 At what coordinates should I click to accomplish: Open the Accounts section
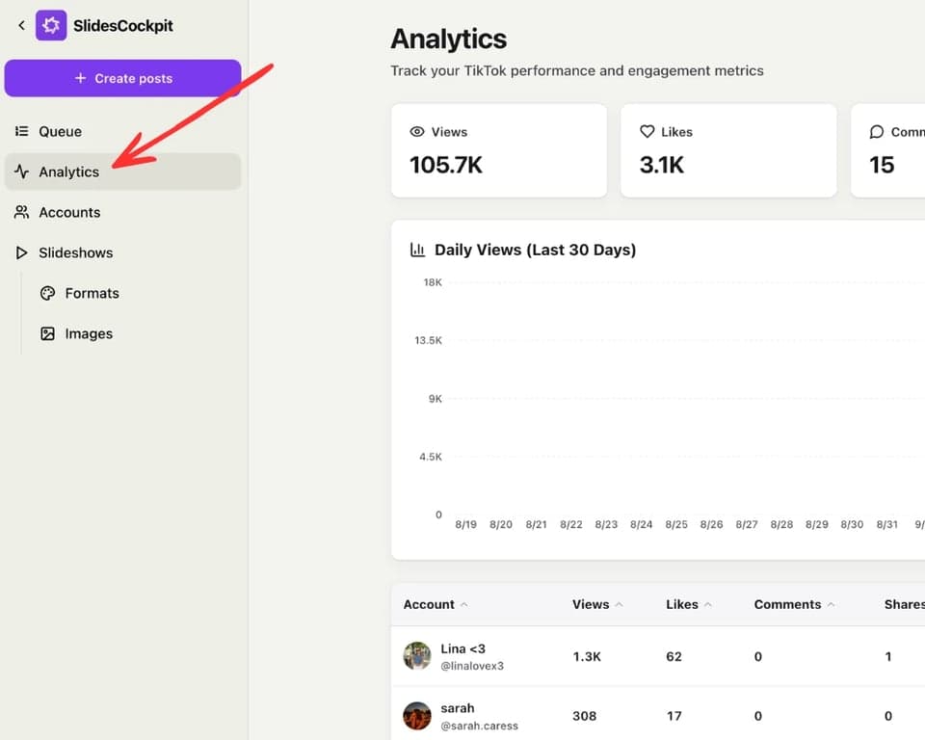tap(122, 212)
